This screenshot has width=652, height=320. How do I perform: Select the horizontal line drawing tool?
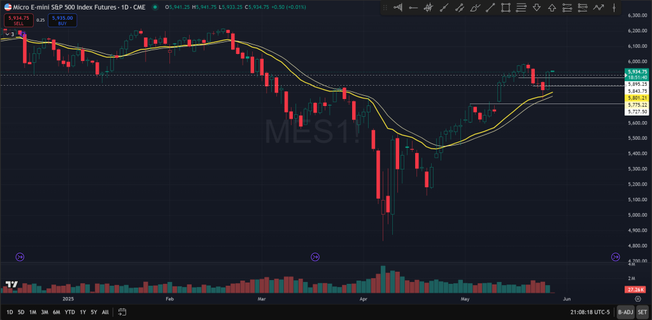click(x=413, y=8)
